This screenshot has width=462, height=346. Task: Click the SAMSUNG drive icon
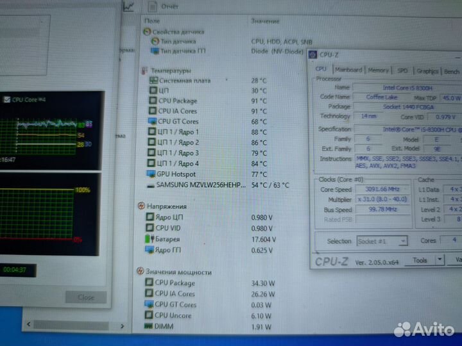[151, 186]
